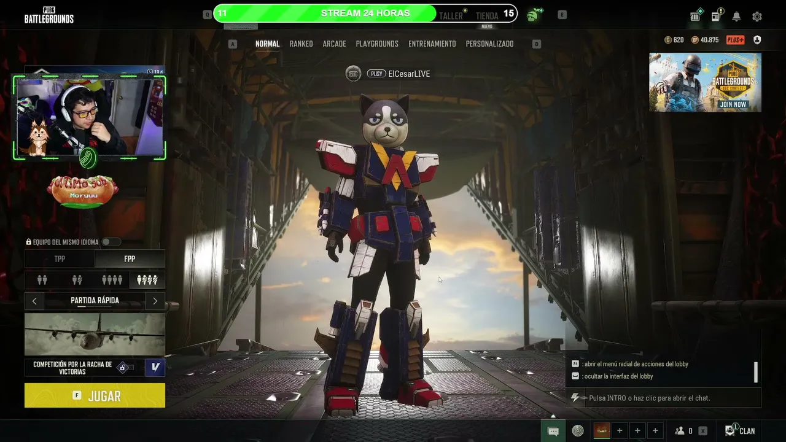Open the TALLER menu
Image resolution: width=786 pixels, height=442 pixels.
click(451, 16)
